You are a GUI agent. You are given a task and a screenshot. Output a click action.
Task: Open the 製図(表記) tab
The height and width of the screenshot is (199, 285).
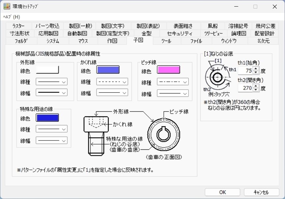(149, 26)
